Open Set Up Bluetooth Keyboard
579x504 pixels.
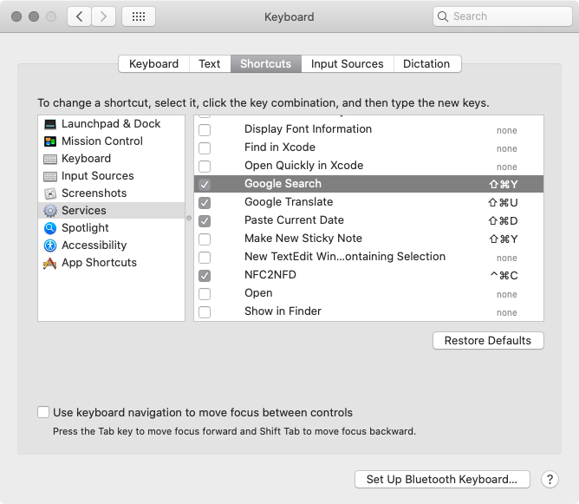[441, 479]
